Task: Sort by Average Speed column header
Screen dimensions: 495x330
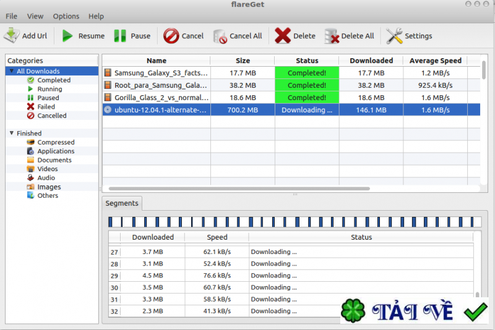Action: (x=436, y=61)
